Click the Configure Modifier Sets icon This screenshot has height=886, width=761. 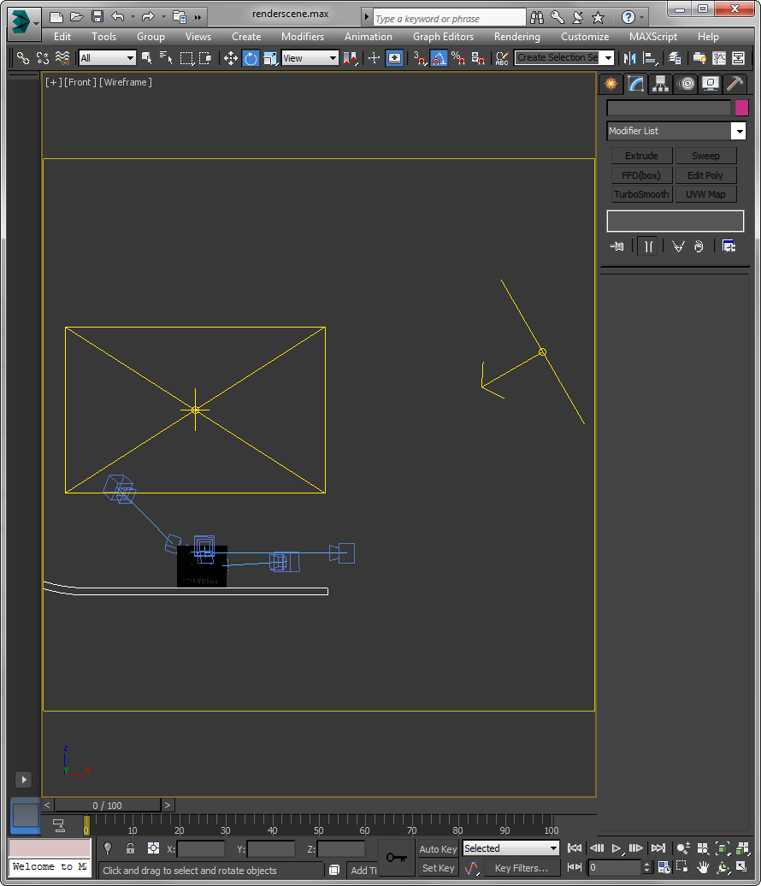[x=729, y=246]
